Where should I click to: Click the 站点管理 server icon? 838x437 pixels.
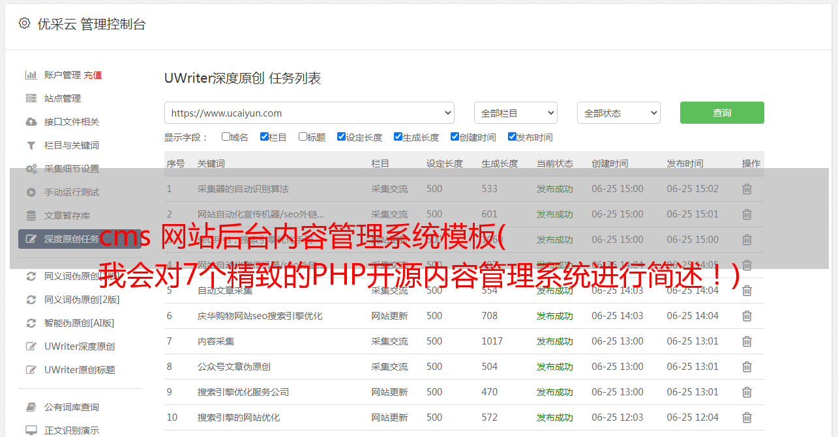pos(31,98)
